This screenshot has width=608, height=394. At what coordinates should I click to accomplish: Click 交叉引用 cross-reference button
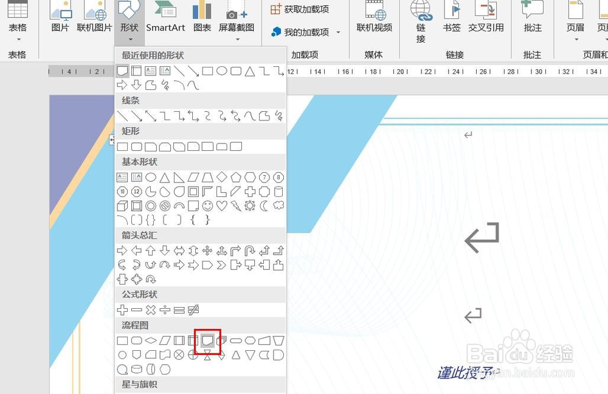point(486,18)
